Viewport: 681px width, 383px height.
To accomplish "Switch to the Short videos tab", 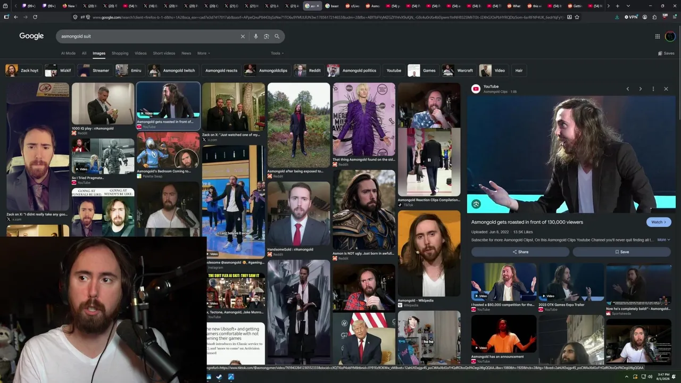I will 164,53.
